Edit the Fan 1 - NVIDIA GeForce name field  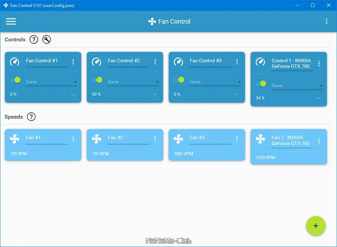(292, 141)
